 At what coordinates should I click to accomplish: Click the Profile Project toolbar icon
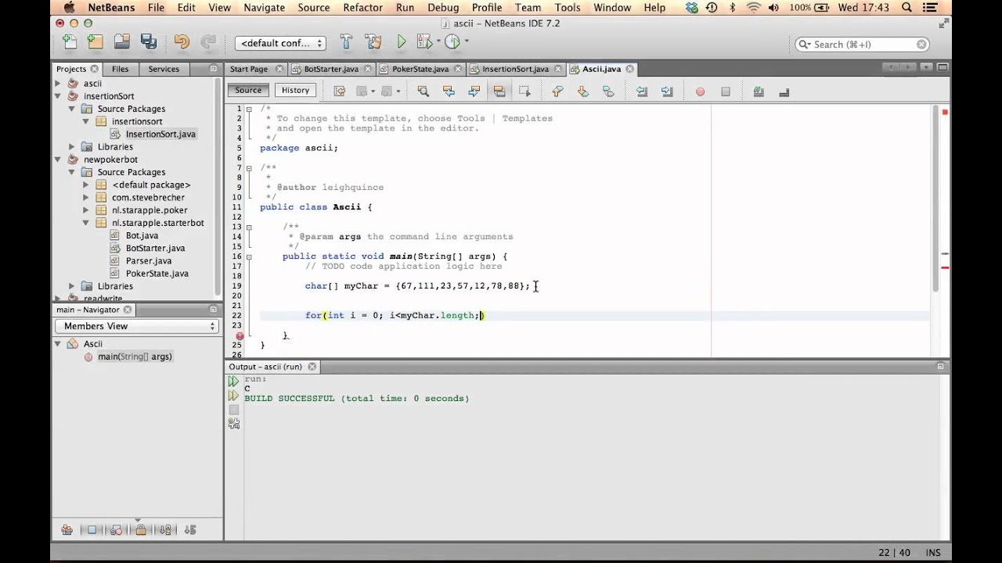point(452,41)
